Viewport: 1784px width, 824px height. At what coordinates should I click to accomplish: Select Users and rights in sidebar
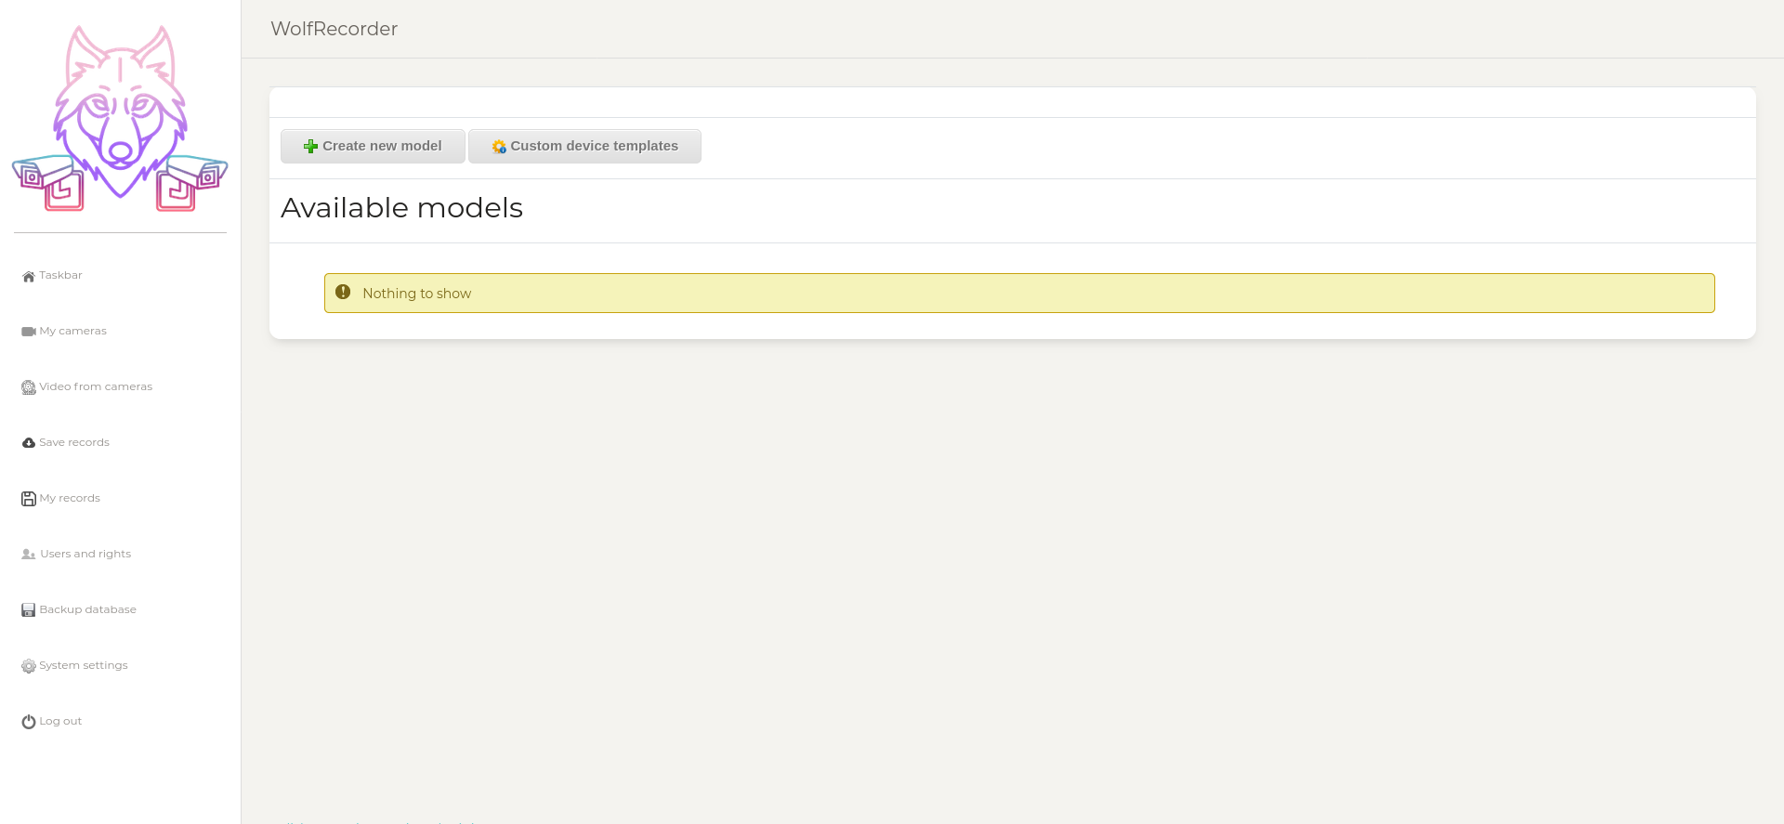click(85, 554)
